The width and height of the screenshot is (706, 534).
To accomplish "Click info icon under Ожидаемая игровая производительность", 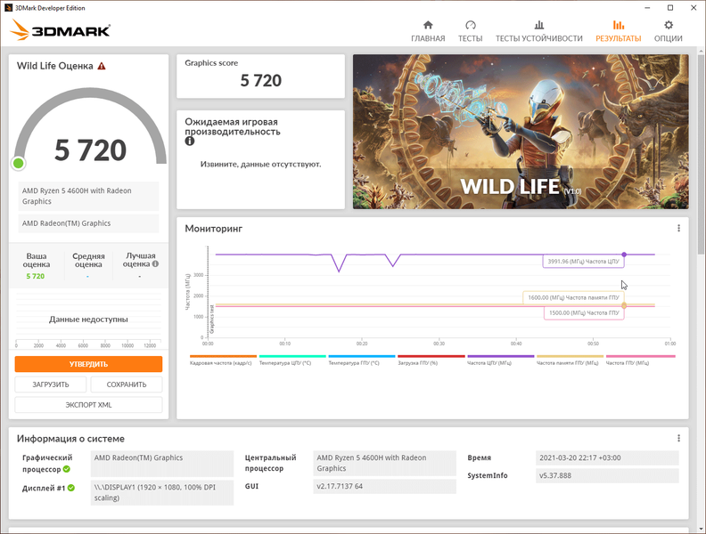I will (x=190, y=142).
